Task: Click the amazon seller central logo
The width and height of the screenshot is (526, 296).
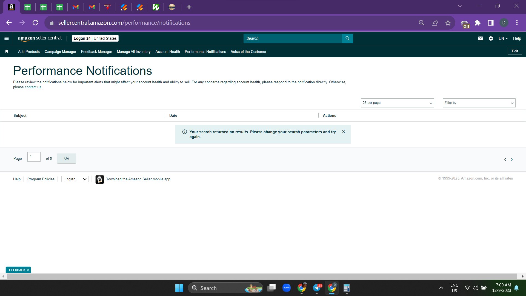Action: 40,38
